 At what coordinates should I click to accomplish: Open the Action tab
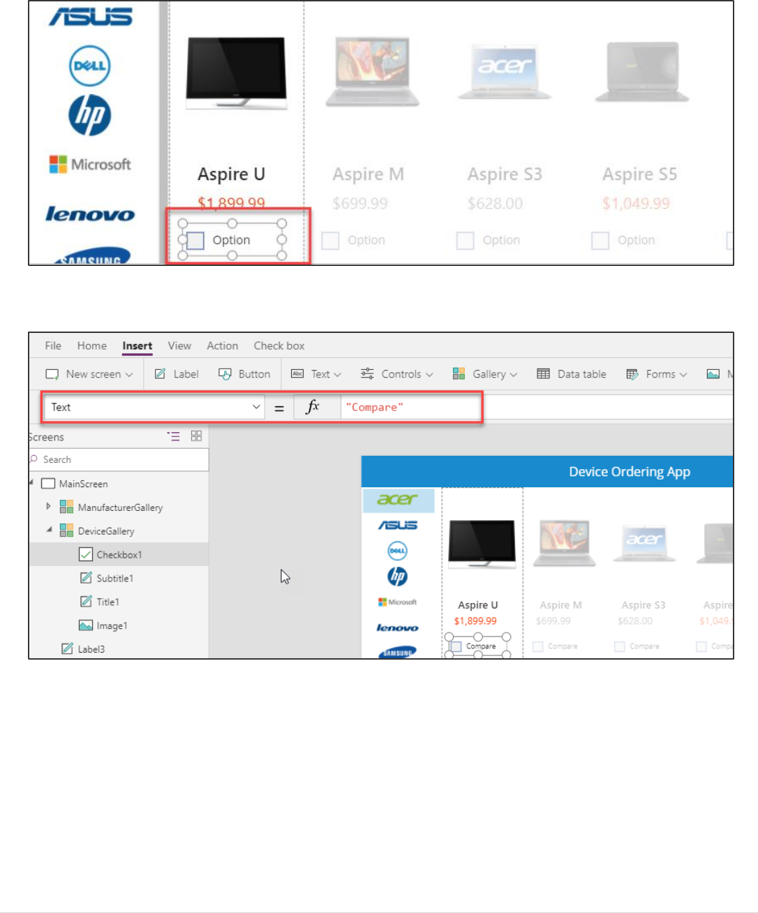[223, 346]
